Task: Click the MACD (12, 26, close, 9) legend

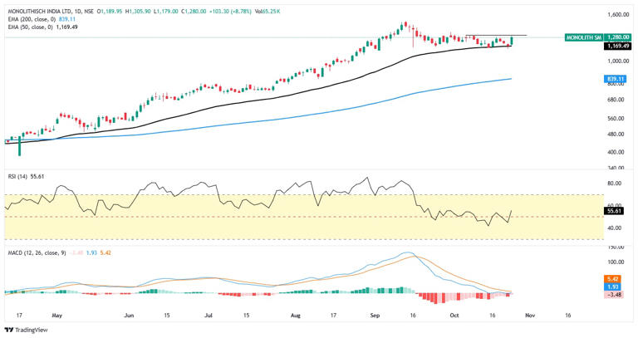Action: point(37,253)
